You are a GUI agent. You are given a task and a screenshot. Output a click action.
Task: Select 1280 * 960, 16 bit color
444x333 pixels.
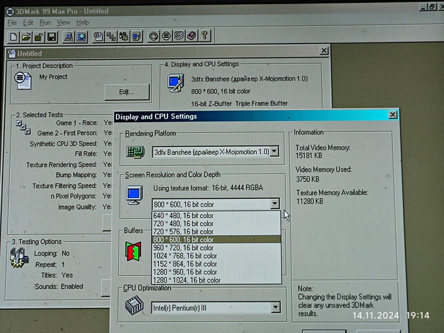216,272
